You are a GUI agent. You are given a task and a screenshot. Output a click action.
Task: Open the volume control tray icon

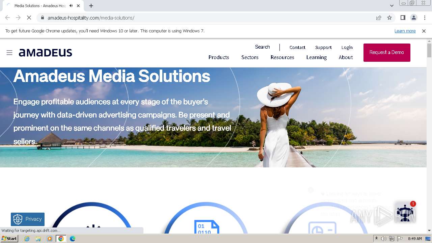[x=384, y=239]
